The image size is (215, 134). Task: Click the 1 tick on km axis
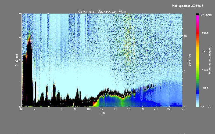pos(20,84)
